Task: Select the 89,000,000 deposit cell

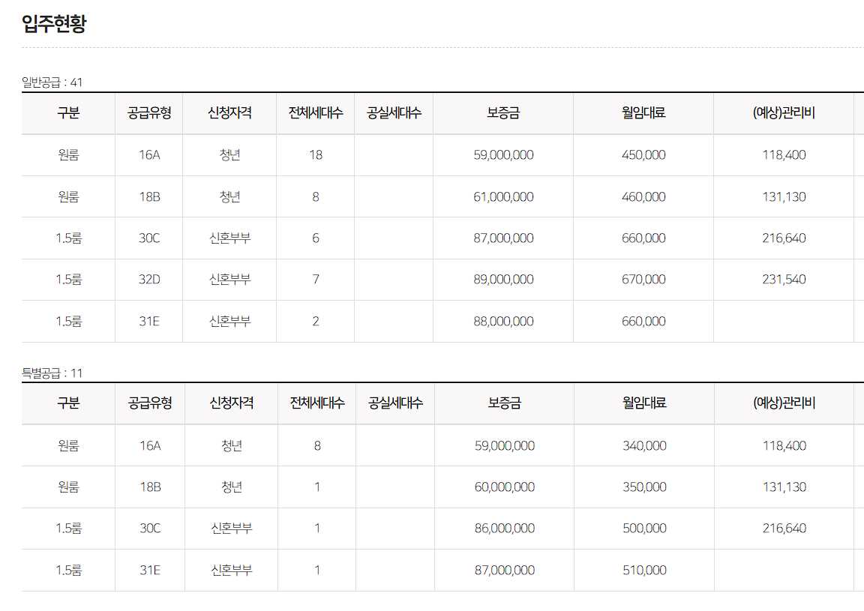Action: pyautogui.click(x=503, y=280)
